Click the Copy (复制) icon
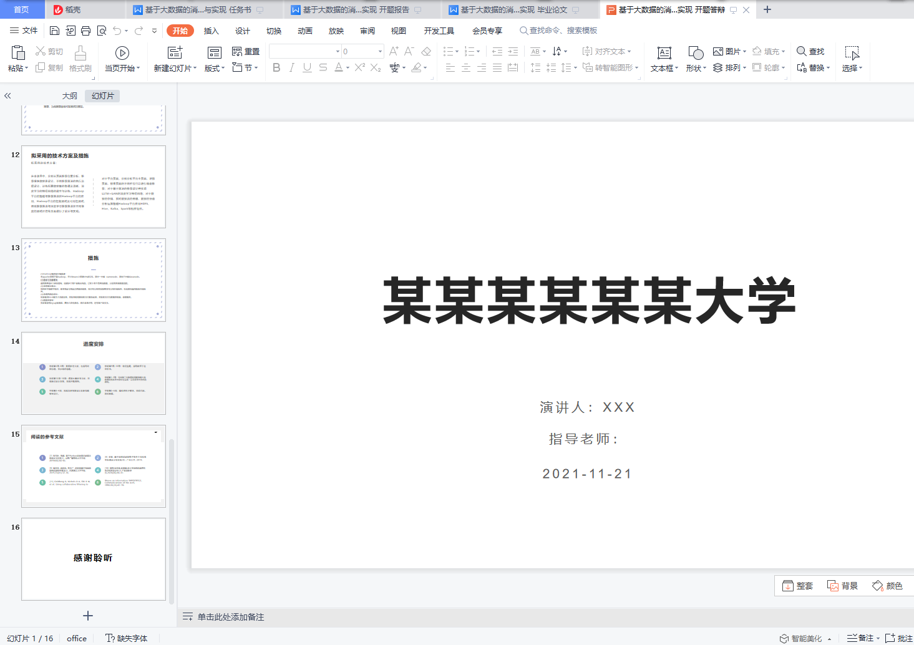The width and height of the screenshot is (914, 645). (41, 67)
